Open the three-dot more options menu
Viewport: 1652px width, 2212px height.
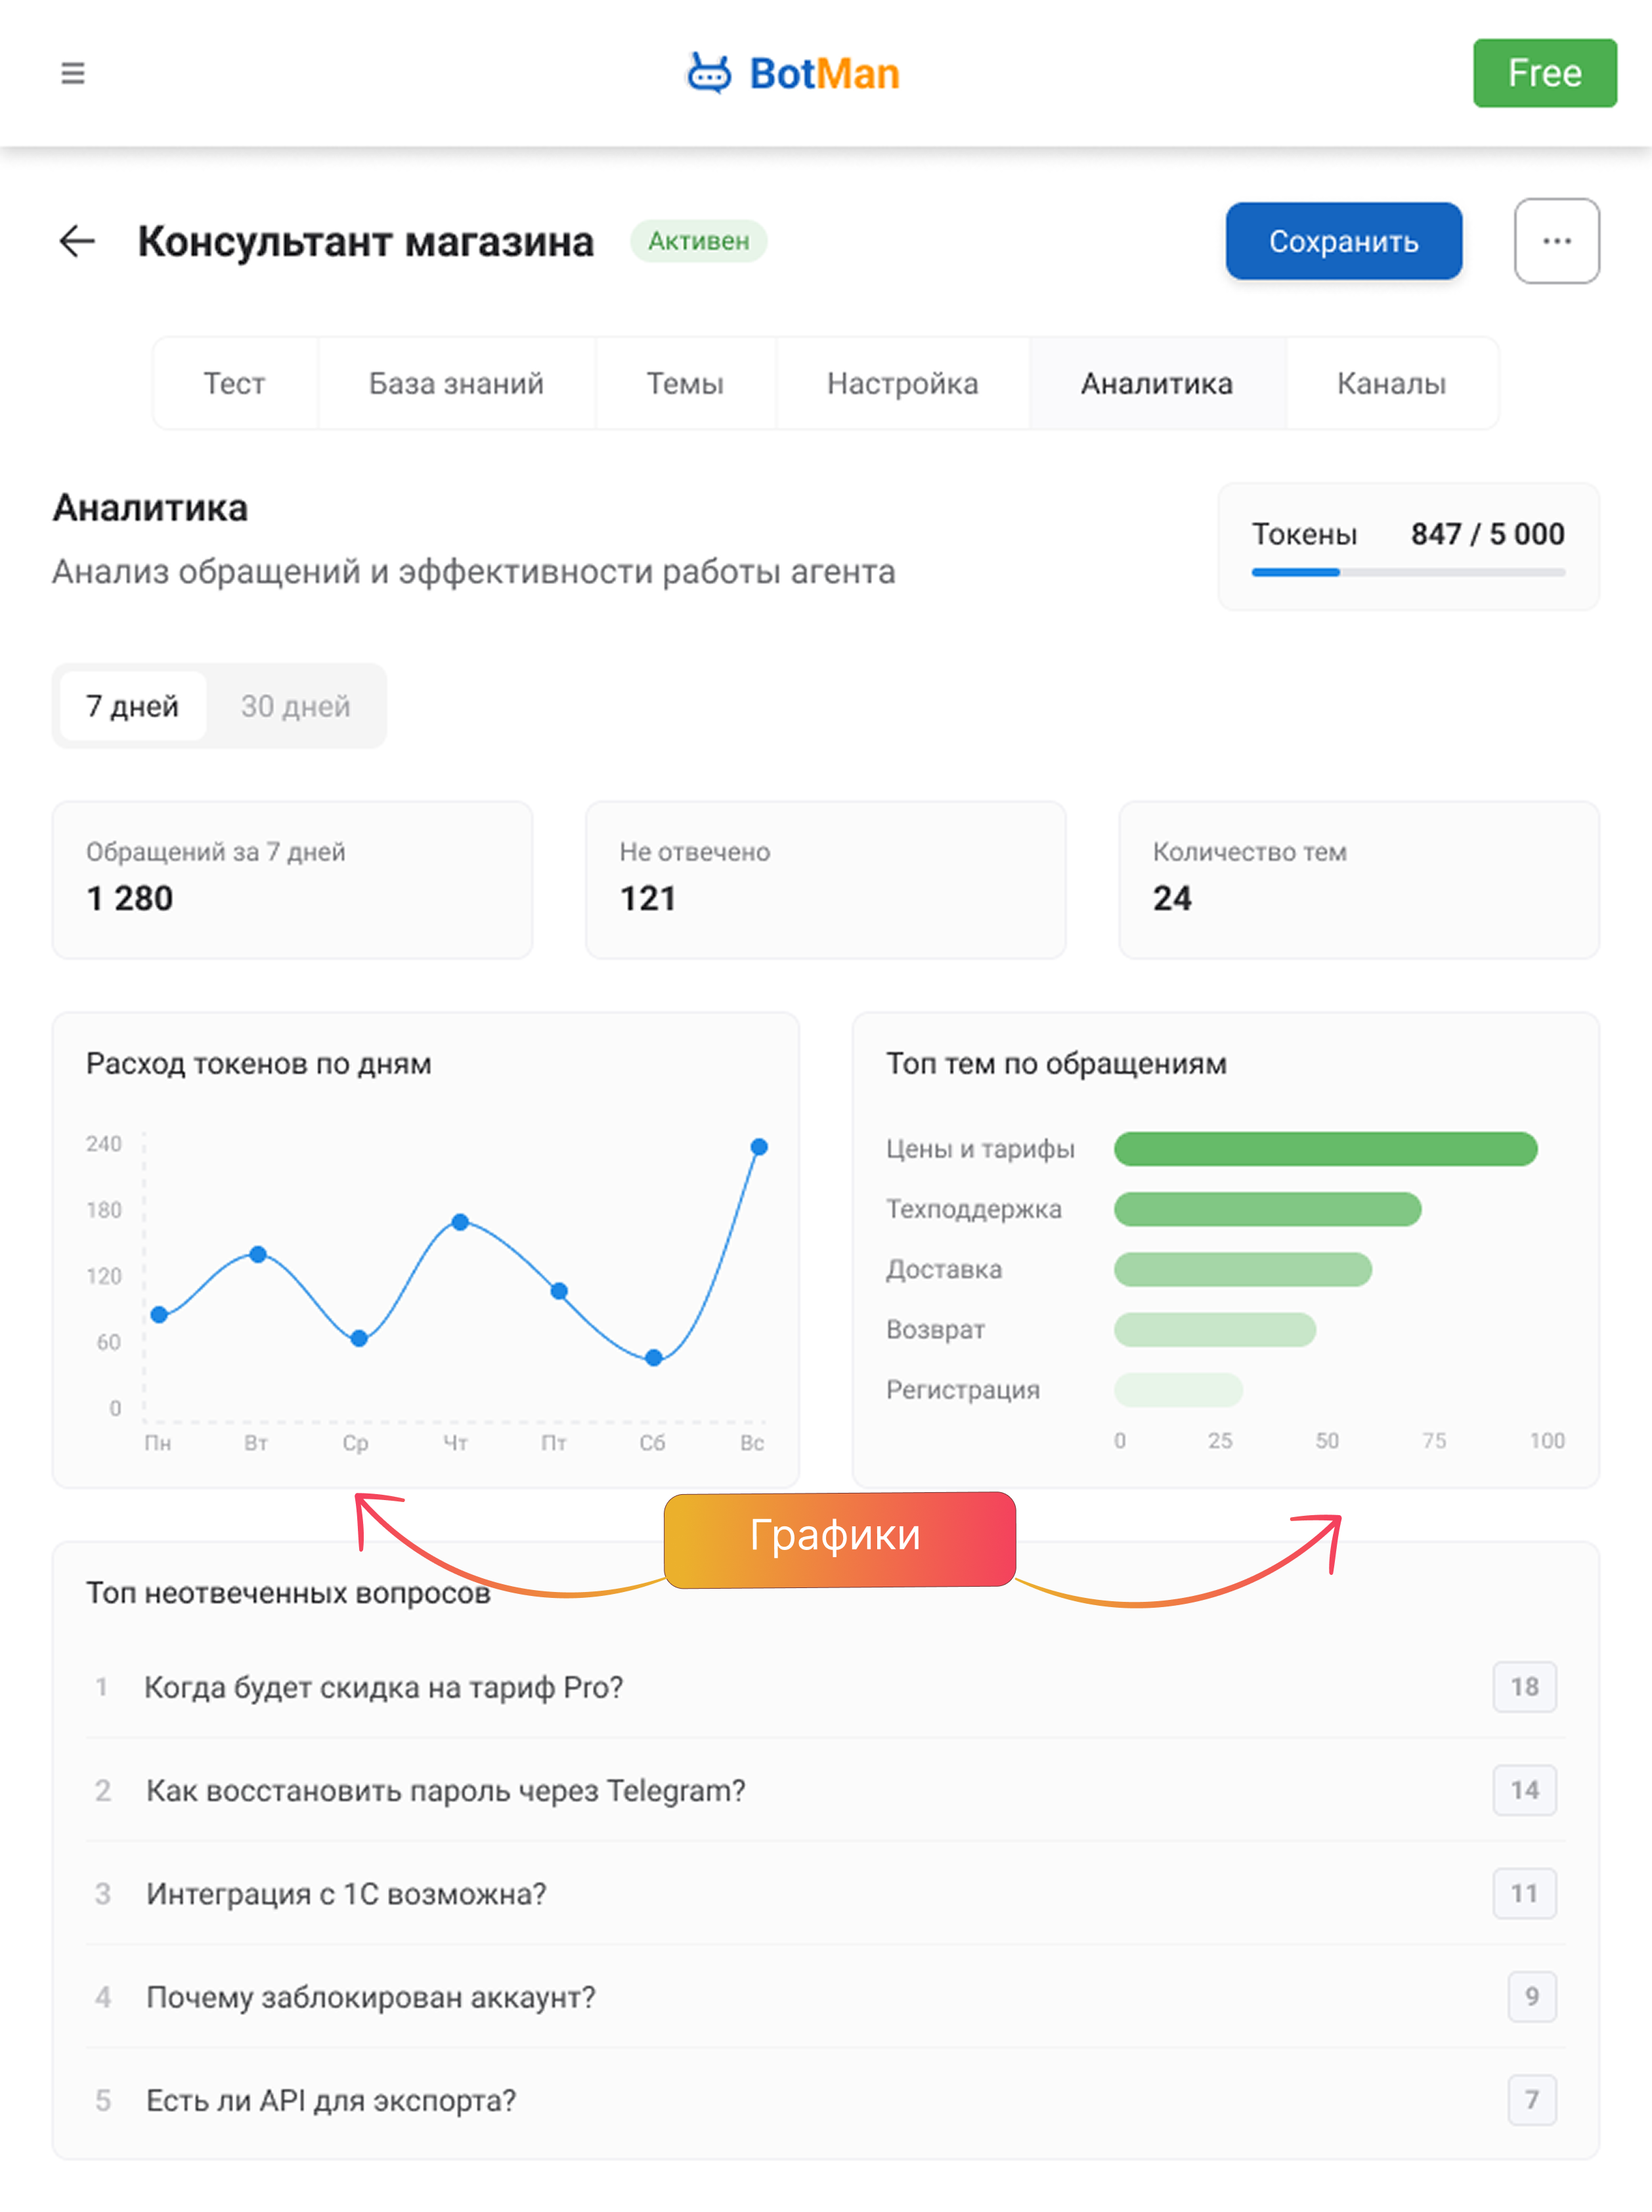click(1556, 241)
